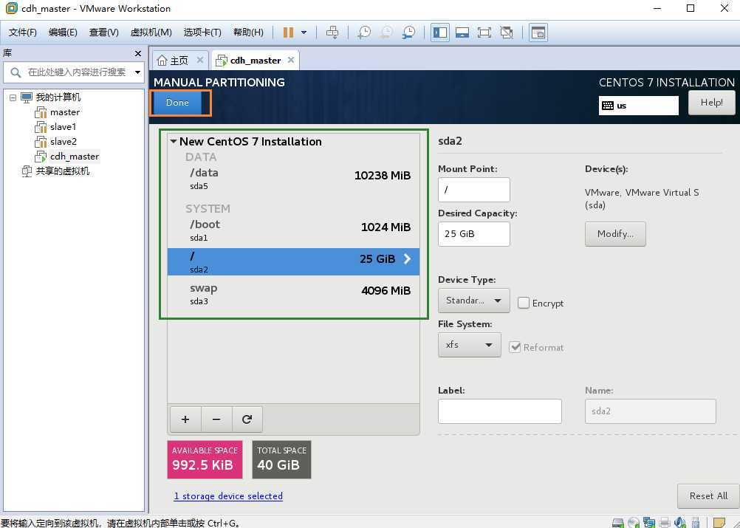Viewport: 740px width, 528px height.
Task: Open the 查看(V) menu
Action: click(x=104, y=32)
